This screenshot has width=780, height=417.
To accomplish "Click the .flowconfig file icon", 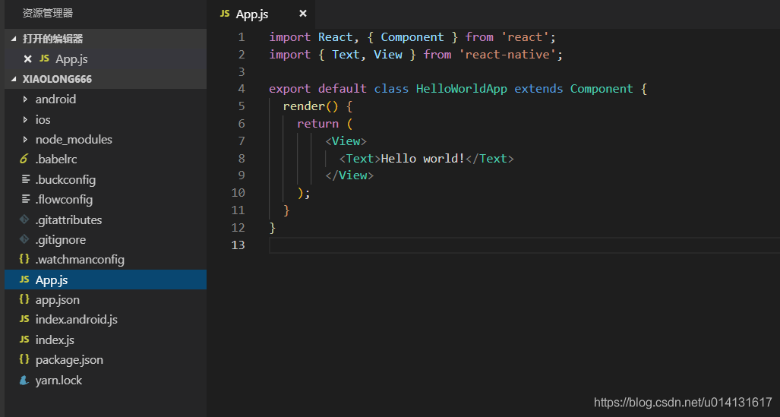I will pos(25,199).
